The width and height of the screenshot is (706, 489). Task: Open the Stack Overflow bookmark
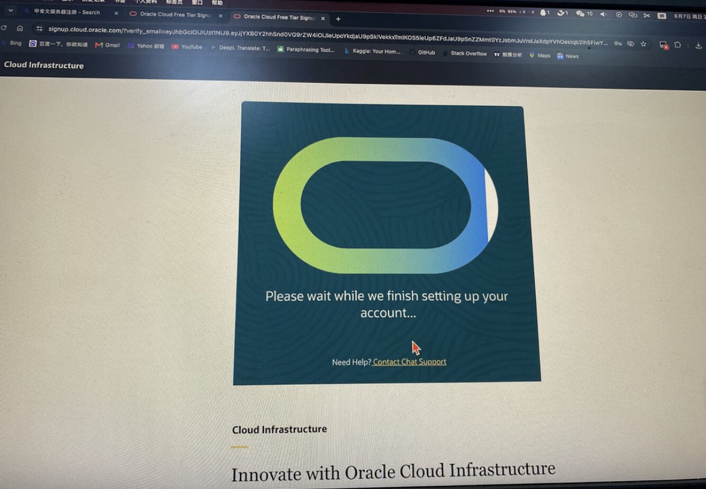point(465,53)
